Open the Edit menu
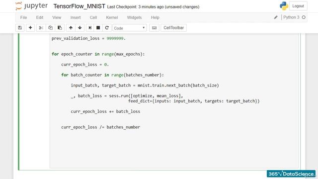The width and height of the screenshot is (318, 179). click(x=40, y=17)
